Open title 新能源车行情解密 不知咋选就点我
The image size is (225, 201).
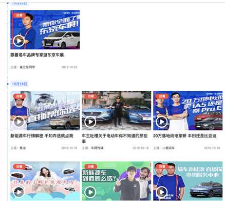pyautogui.click(x=42, y=136)
